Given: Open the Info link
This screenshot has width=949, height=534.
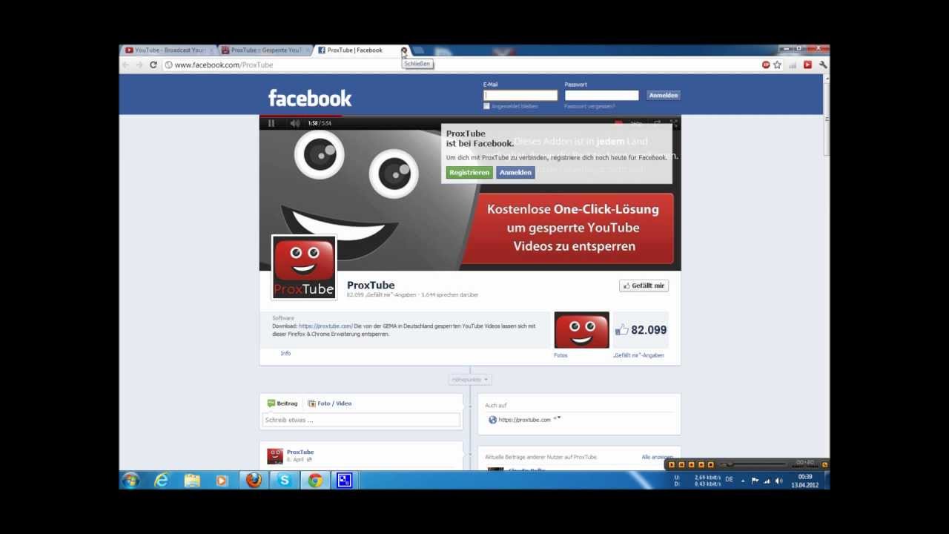Looking at the screenshot, I should click(x=285, y=353).
